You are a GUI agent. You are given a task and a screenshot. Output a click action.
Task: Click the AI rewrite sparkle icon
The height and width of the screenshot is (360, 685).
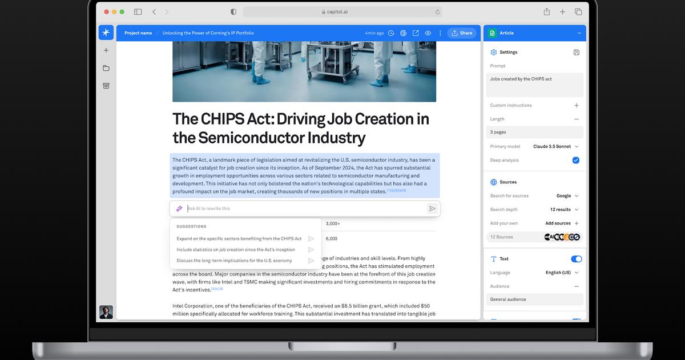click(x=179, y=208)
